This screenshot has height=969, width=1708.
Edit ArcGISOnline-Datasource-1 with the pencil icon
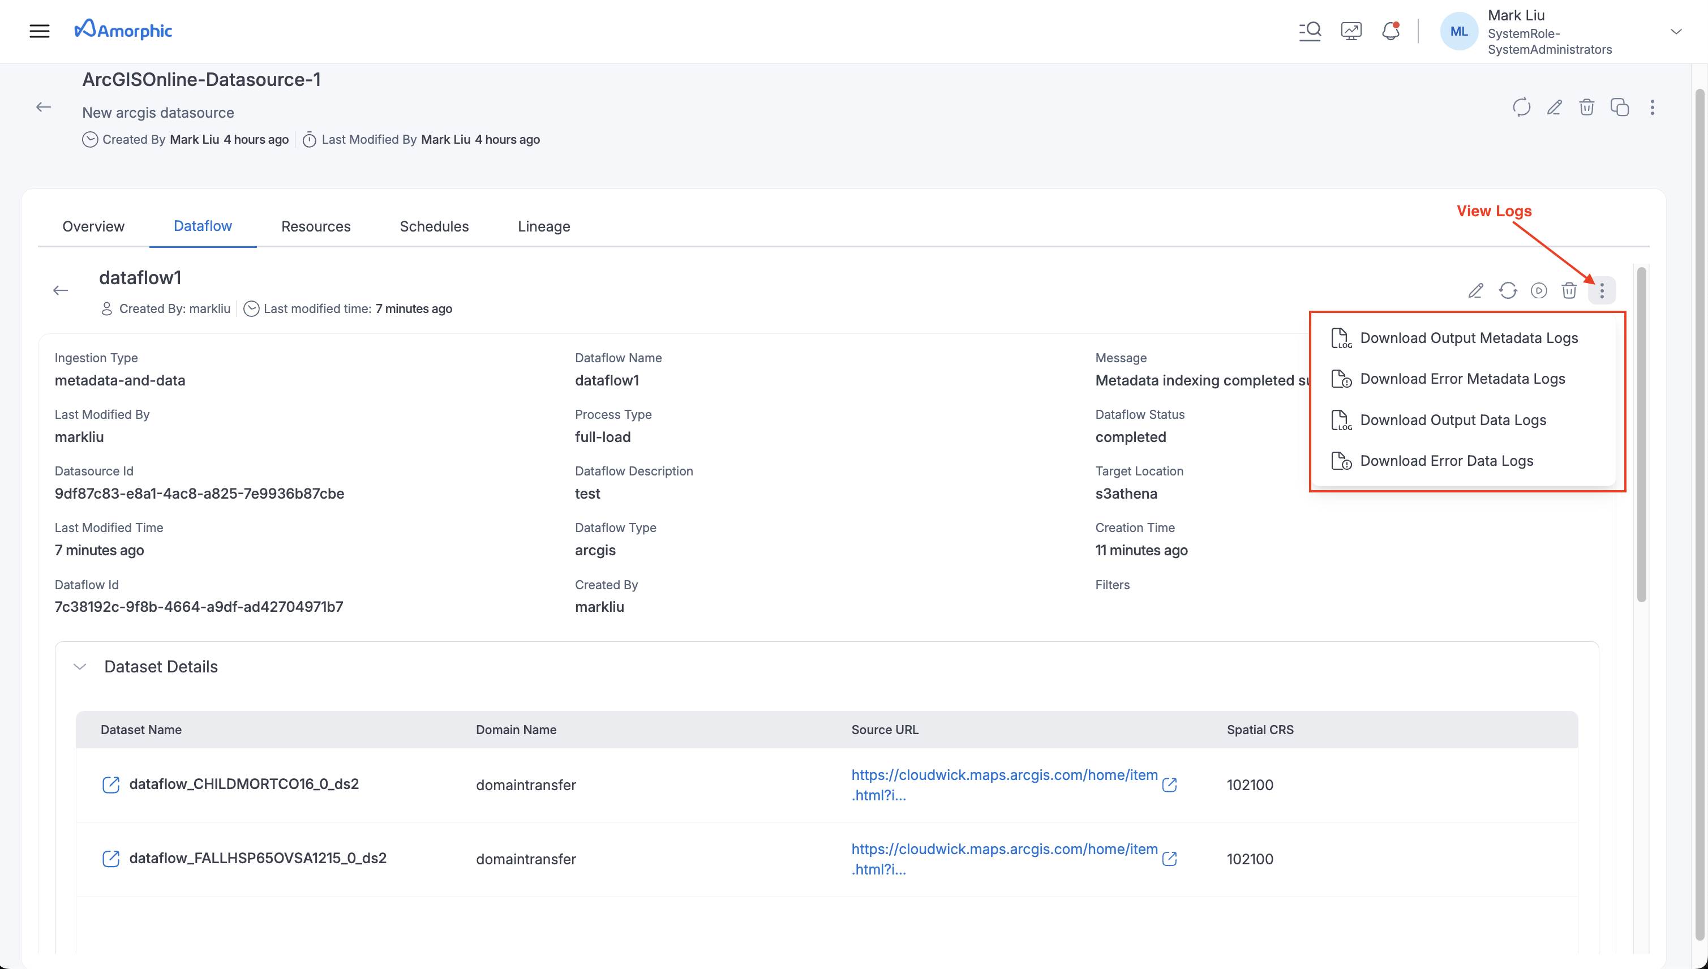point(1554,107)
